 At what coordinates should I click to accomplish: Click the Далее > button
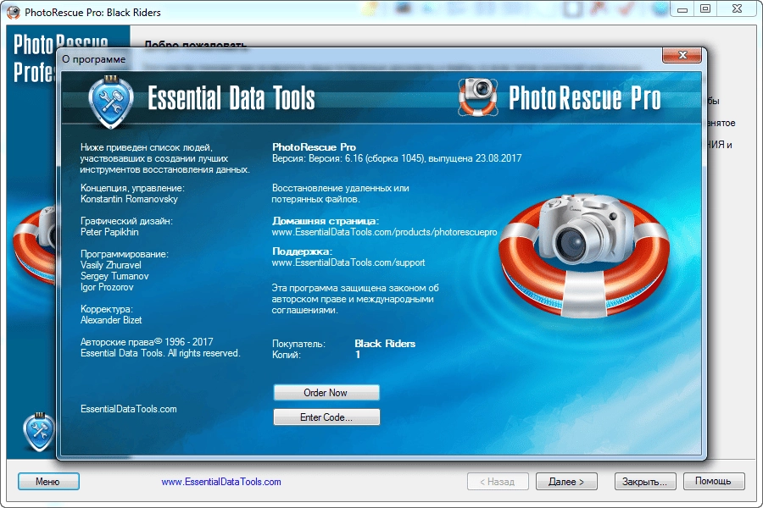tap(566, 481)
